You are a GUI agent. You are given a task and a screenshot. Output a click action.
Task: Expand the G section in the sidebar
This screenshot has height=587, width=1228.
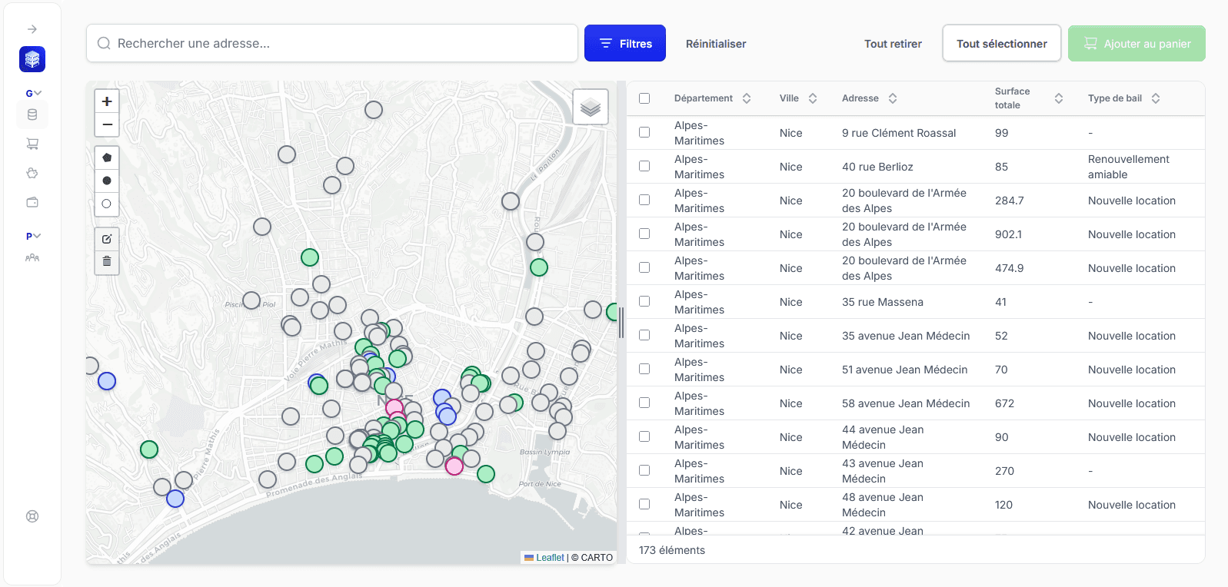(33, 93)
